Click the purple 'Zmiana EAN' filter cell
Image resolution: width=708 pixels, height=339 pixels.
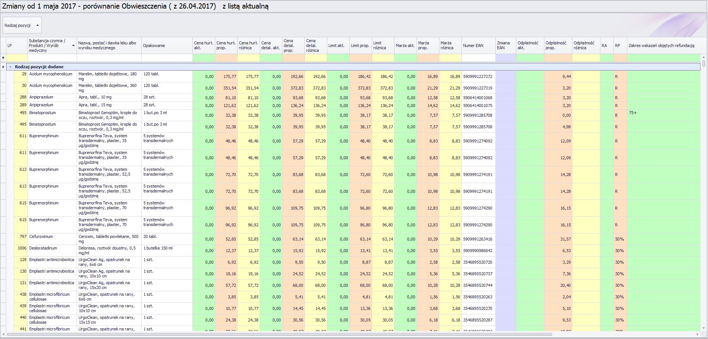[506, 58]
